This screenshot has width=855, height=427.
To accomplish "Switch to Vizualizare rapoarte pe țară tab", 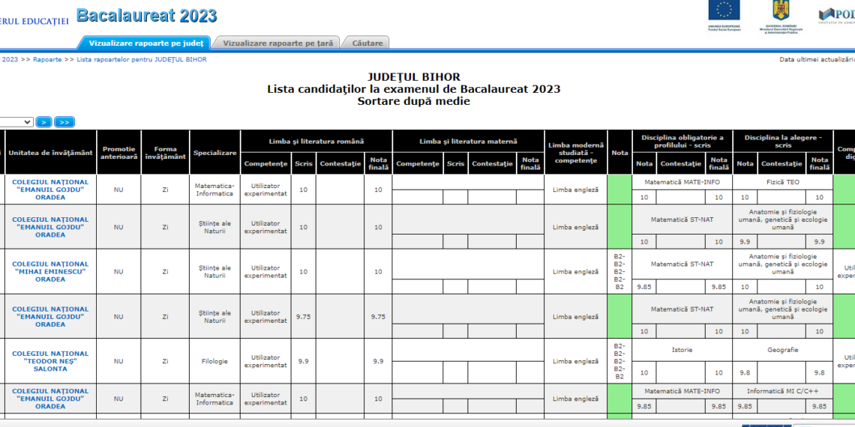I will pyautogui.click(x=277, y=43).
